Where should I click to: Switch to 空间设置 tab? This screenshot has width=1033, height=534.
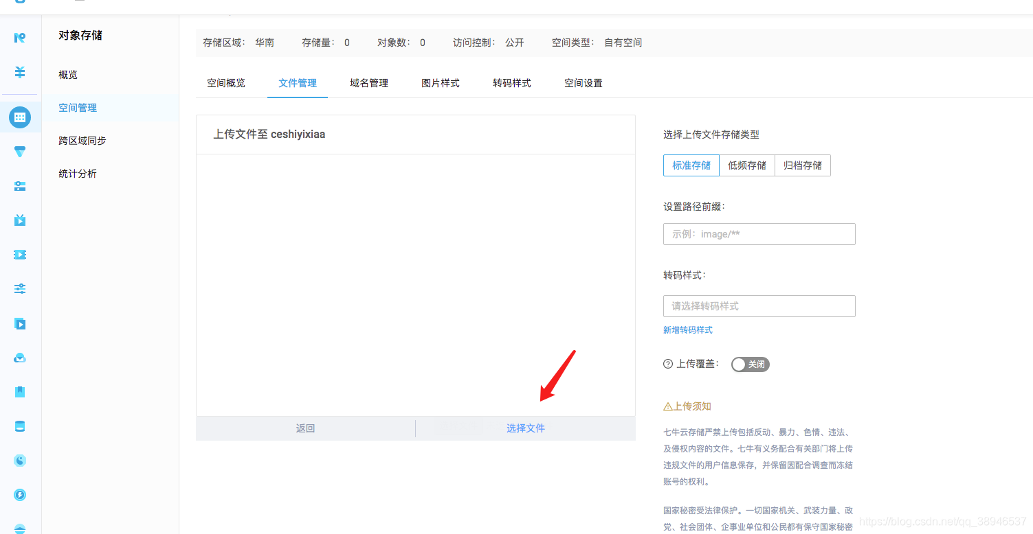584,83
